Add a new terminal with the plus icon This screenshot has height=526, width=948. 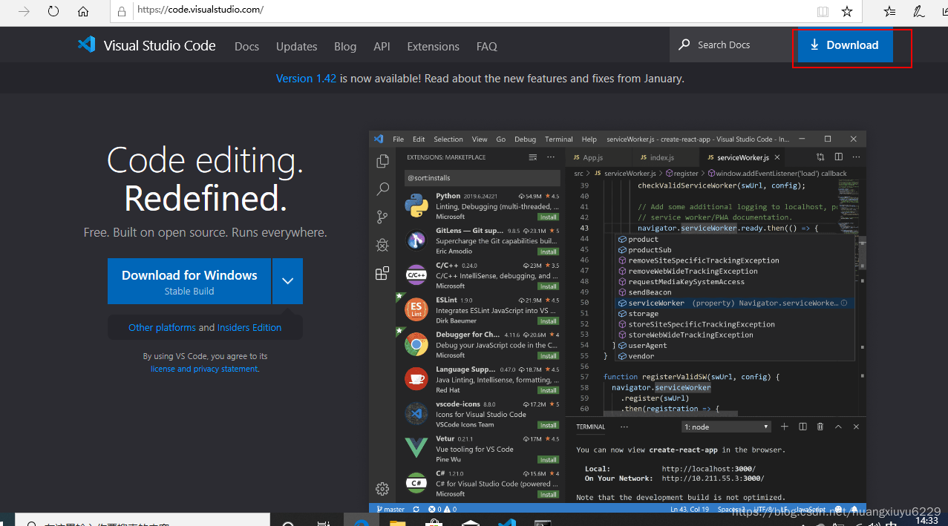[x=784, y=426]
